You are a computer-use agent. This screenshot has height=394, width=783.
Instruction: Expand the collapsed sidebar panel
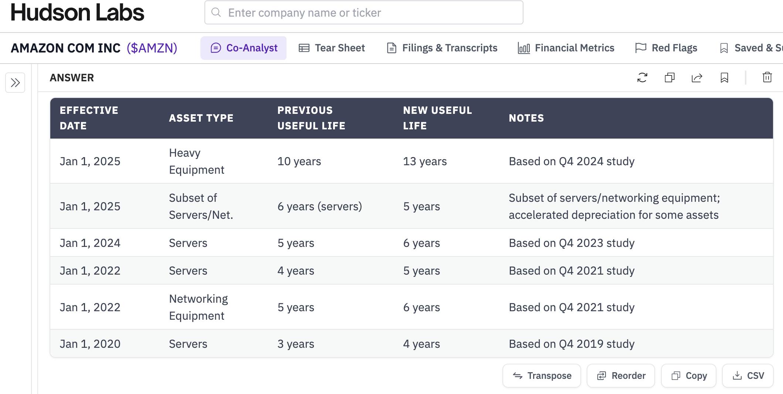point(15,82)
